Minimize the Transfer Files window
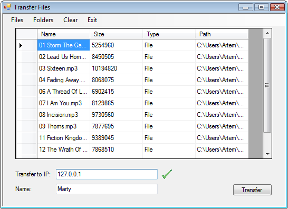Screen dimensions: 288x209 tap(246, 7)
